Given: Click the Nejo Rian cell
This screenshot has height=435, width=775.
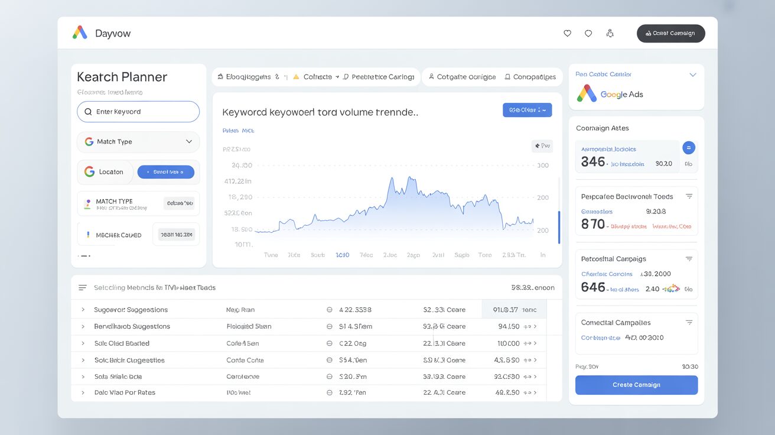Looking at the screenshot, I should [240, 310].
